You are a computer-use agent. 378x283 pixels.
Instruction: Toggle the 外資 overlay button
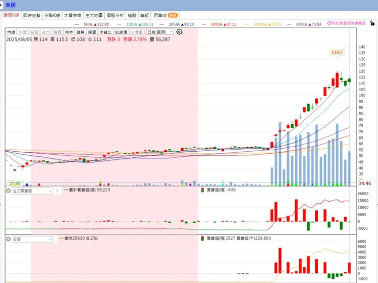click(22, 32)
